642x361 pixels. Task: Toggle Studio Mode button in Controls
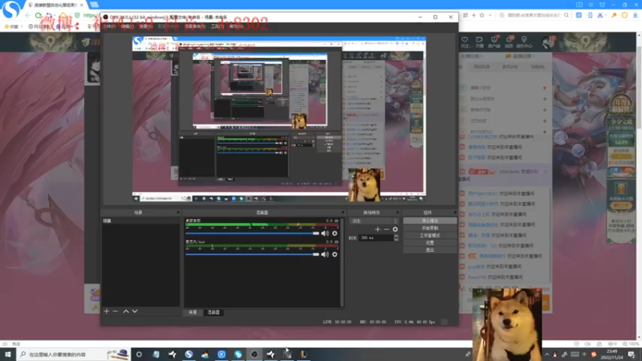click(x=429, y=235)
